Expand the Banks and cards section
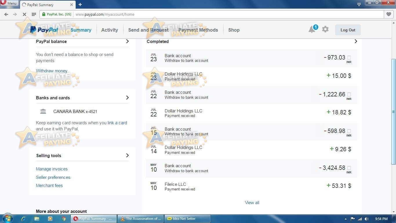Image resolution: width=396 pixels, height=223 pixels. (127, 98)
